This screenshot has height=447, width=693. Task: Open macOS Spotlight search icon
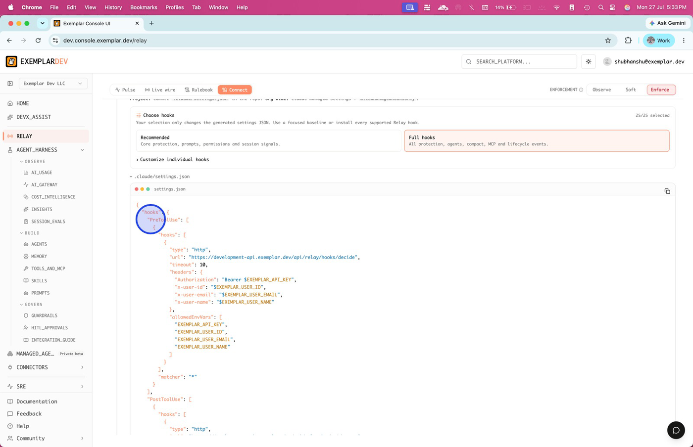600,7
